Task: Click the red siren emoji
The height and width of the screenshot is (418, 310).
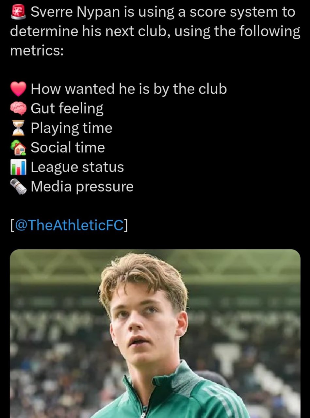Action: click(x=18, y=12)
